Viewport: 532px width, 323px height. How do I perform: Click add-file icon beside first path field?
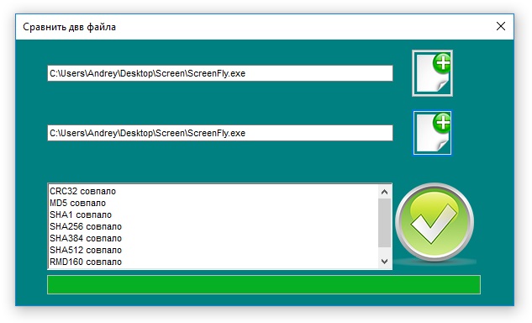pos(432,73)
